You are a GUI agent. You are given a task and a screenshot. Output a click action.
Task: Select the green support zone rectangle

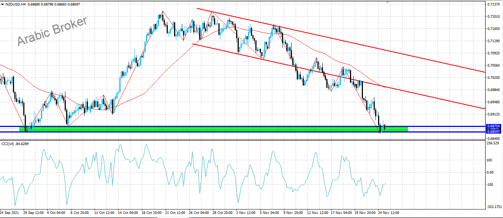214,129
